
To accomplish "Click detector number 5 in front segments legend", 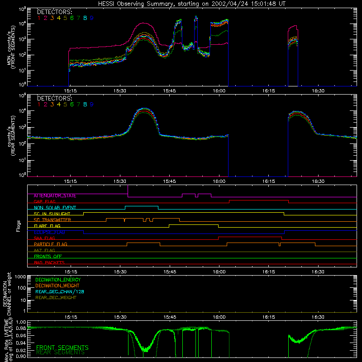I will (x=65, y=18).
